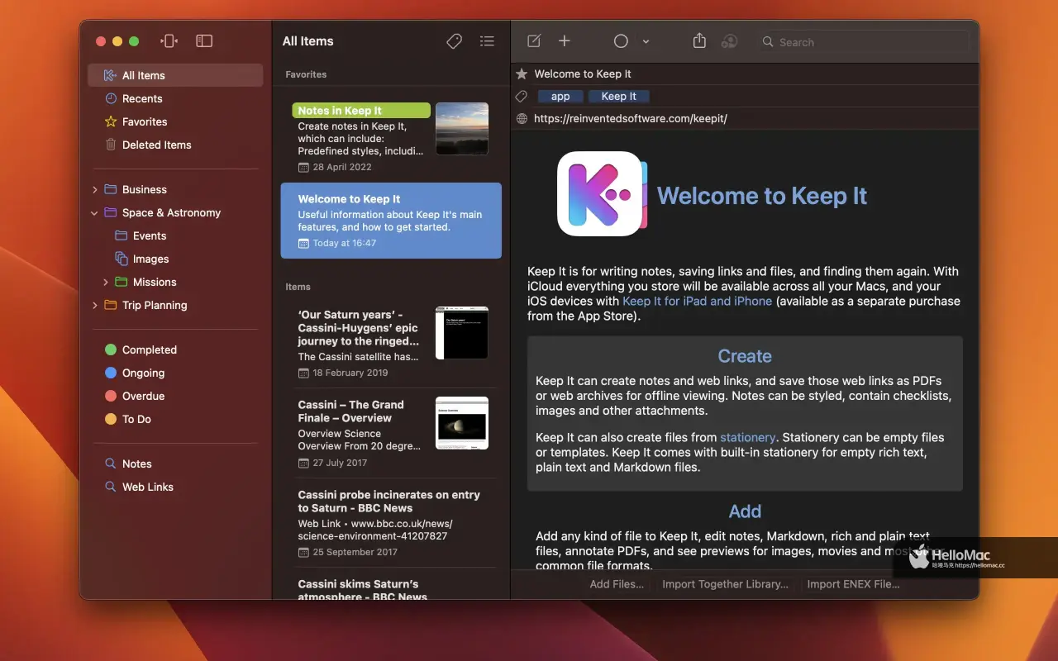This screenshot has height=661, width=1058.
Task: Toggle the favorite star beside Welcome to Keep It title
Action: pos(522,74)
